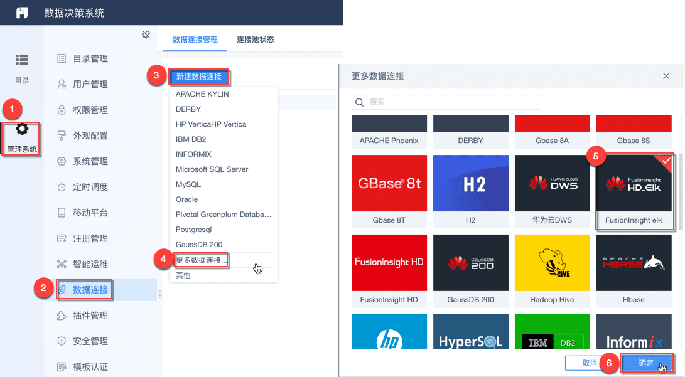This screenshot has height=377, width=685.
Task: Click the search magnifier icon in dialog
Action: [x=360, y=102]
